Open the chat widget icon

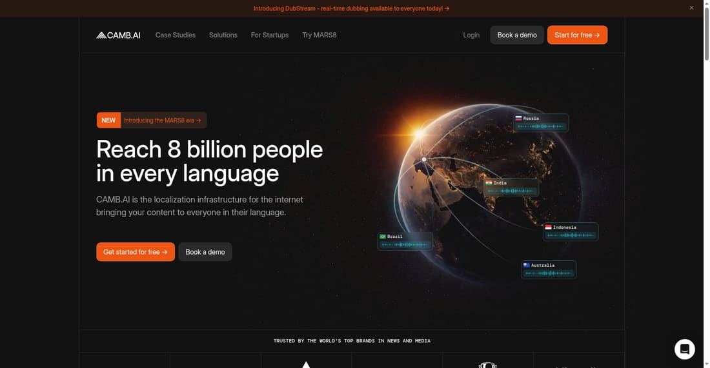(x=685, y=349)
